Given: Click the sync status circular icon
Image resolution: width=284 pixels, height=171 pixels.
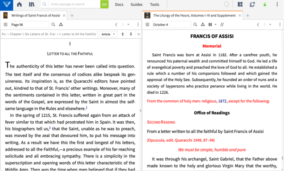Looking at the screenshot, I should (x=226, y=4).
